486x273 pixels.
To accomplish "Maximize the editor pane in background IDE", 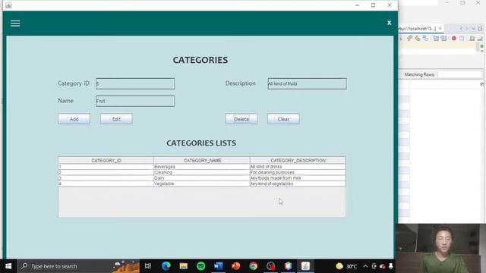I will tap(480, 29).
